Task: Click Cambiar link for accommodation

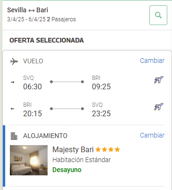Action: tap(152, 135)
